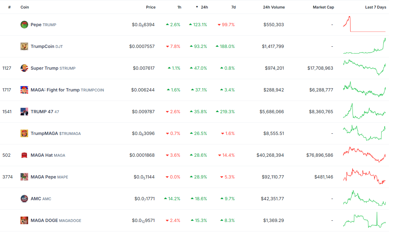Image resolution: width=400 pixels, height=233 pixels.
Task: View MAGA Hat 7-day sparkline chart
Action: 364,154
